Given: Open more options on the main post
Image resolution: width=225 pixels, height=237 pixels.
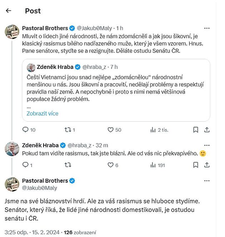Looking at the screenshot, I should (207, 181).
